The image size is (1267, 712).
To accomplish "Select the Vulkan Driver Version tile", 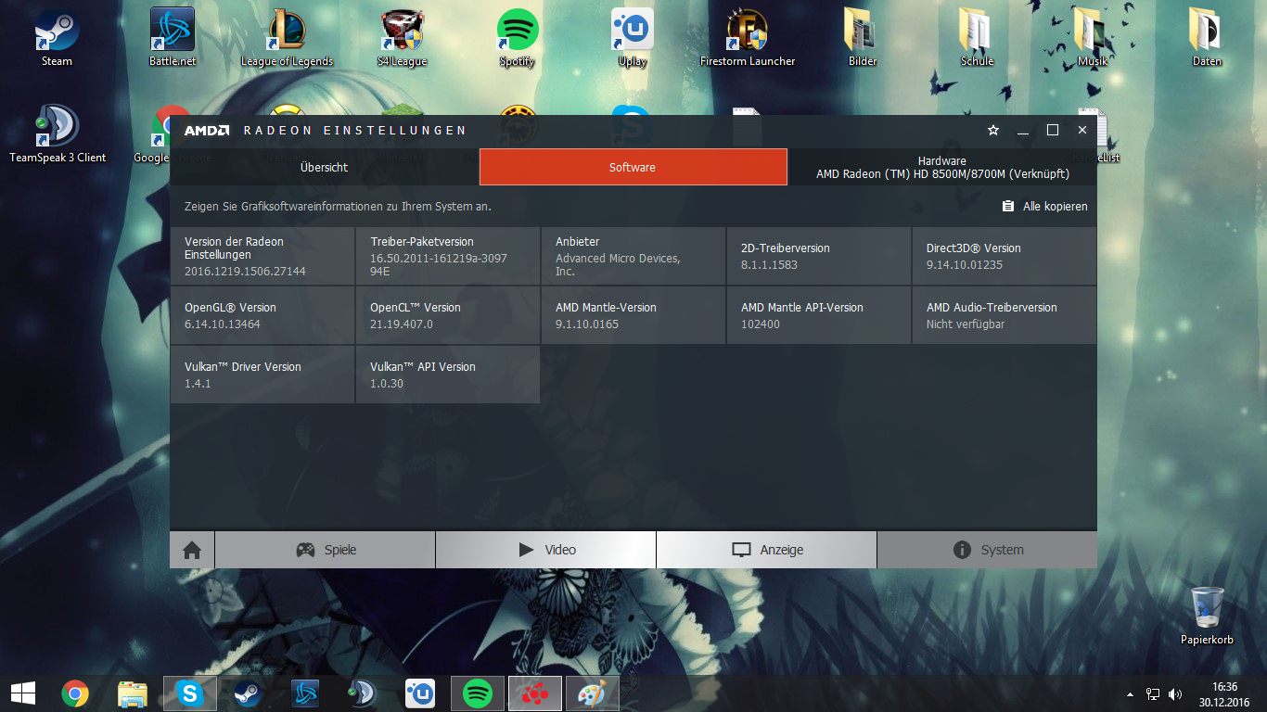I will click(262, 375).
